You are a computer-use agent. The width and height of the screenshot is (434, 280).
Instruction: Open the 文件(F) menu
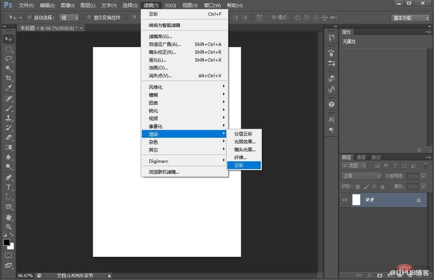26,5
